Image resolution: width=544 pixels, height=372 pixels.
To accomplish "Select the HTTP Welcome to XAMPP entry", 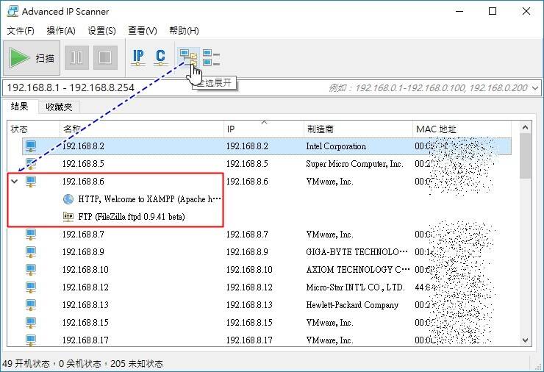I will coord(149,199).
